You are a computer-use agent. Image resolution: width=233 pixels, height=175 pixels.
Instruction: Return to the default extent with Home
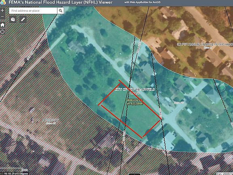(x=2, y=25)
